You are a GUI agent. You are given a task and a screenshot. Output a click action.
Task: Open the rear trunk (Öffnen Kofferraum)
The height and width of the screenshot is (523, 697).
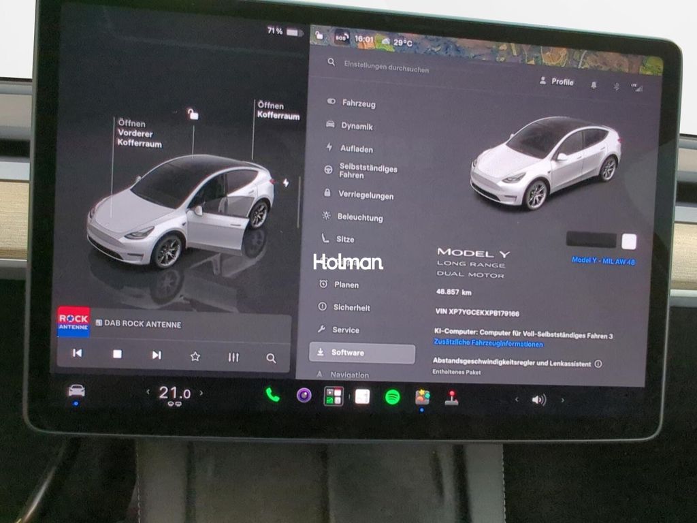pos(278,110)
